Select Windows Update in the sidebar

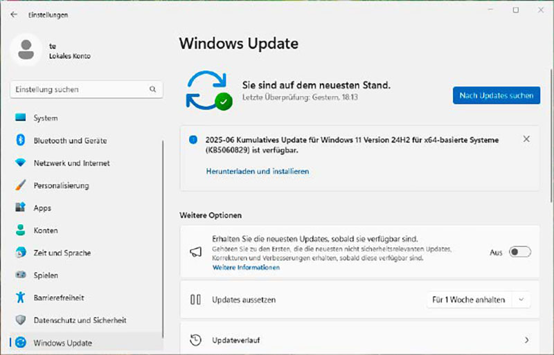coord(86,343)
